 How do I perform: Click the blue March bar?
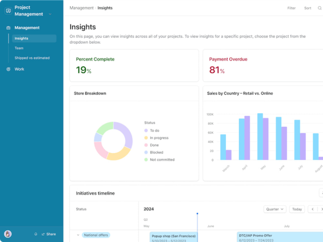pyautogui.click(x=223, y=147)
